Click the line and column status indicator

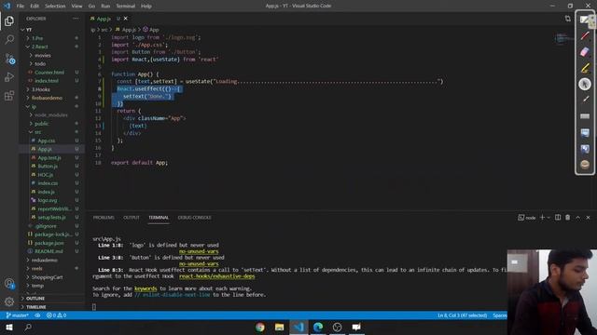tap(462, 315)
